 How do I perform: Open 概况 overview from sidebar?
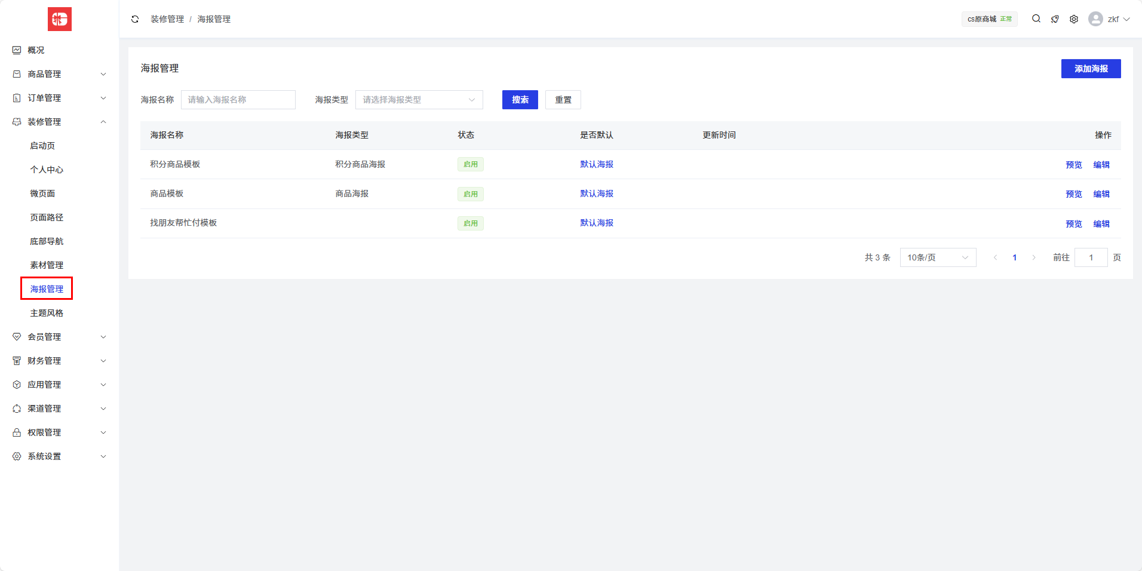(36, 50)
